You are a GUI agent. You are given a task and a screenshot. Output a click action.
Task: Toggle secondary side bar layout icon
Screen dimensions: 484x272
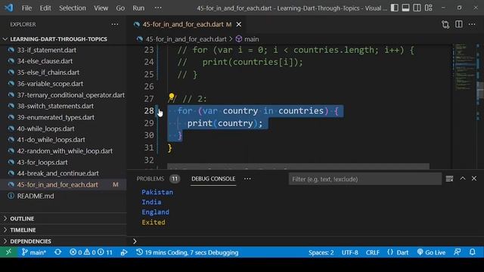tap(417, 8)
